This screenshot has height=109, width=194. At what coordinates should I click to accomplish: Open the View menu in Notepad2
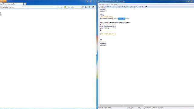pyautogui.click(x=107, y=4)
